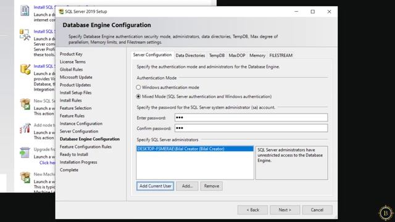Switch to the TempDB tab

pyautogui.click(x=217, y=55)
